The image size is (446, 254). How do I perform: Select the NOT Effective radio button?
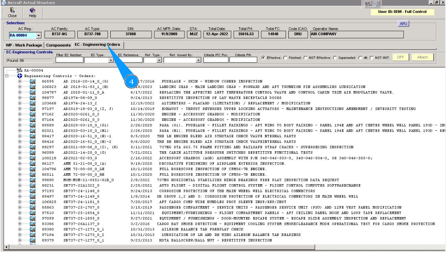[x=305, y=58]
